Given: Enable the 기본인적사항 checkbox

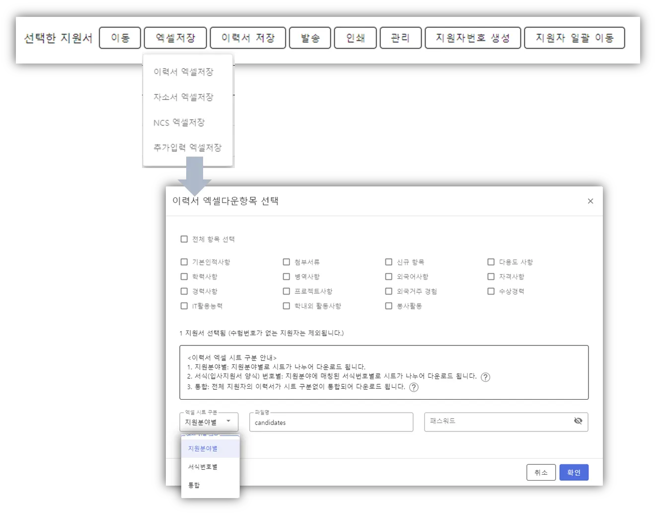Looking at the screenshot, I should pos(184,262).
